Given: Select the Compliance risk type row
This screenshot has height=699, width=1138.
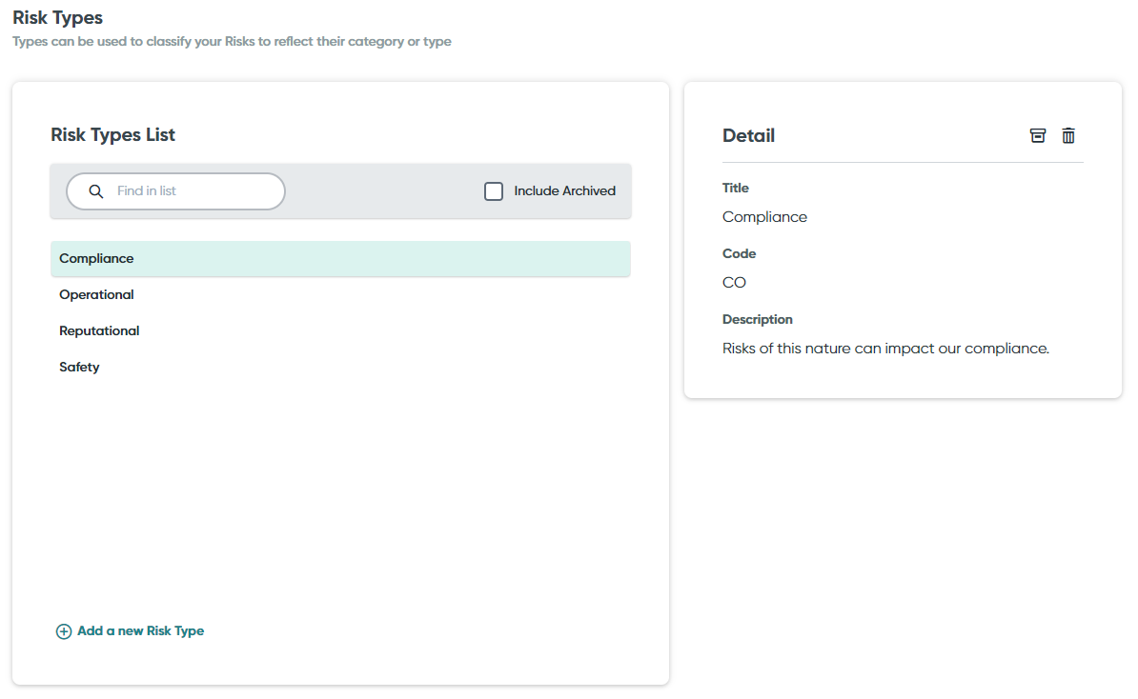Looking at the screenshot, I should (x=340, y=259).
